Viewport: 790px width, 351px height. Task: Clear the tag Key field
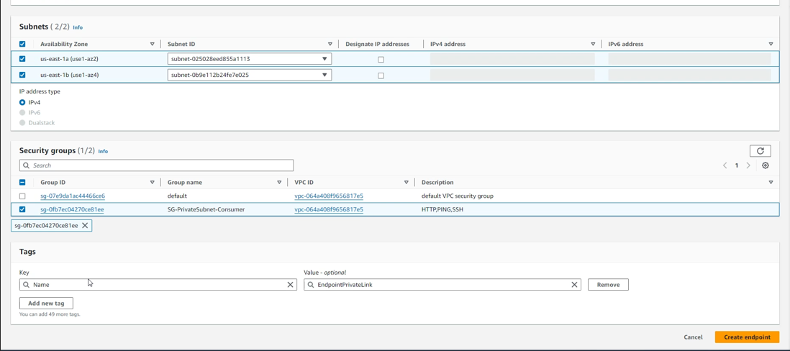(290, 285)
